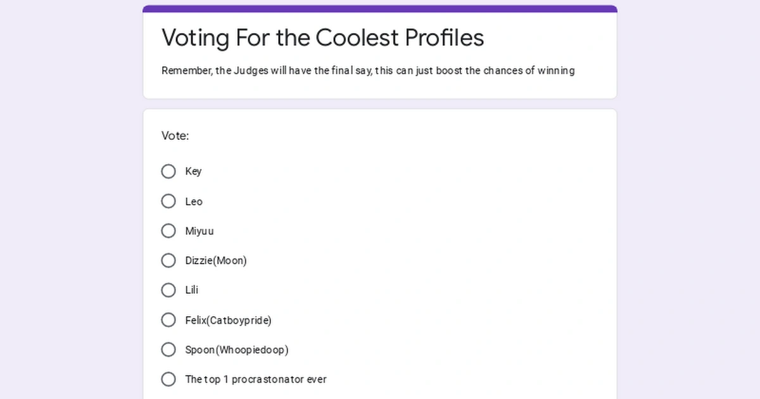This screenshot has width=760, height=399.
Task: Choose "Felix(Catboypride)"
Action: coord(168,320)
